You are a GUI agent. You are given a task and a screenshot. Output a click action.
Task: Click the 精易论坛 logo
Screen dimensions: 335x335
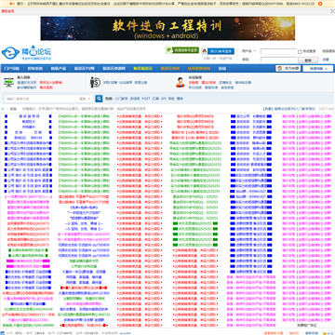[x=27, y=53]
